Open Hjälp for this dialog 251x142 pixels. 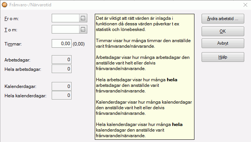click(x=223, y=57)
